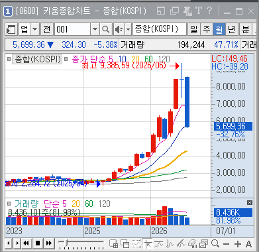Click the 종합(KOSPI) legend label button

pos(37,59)
